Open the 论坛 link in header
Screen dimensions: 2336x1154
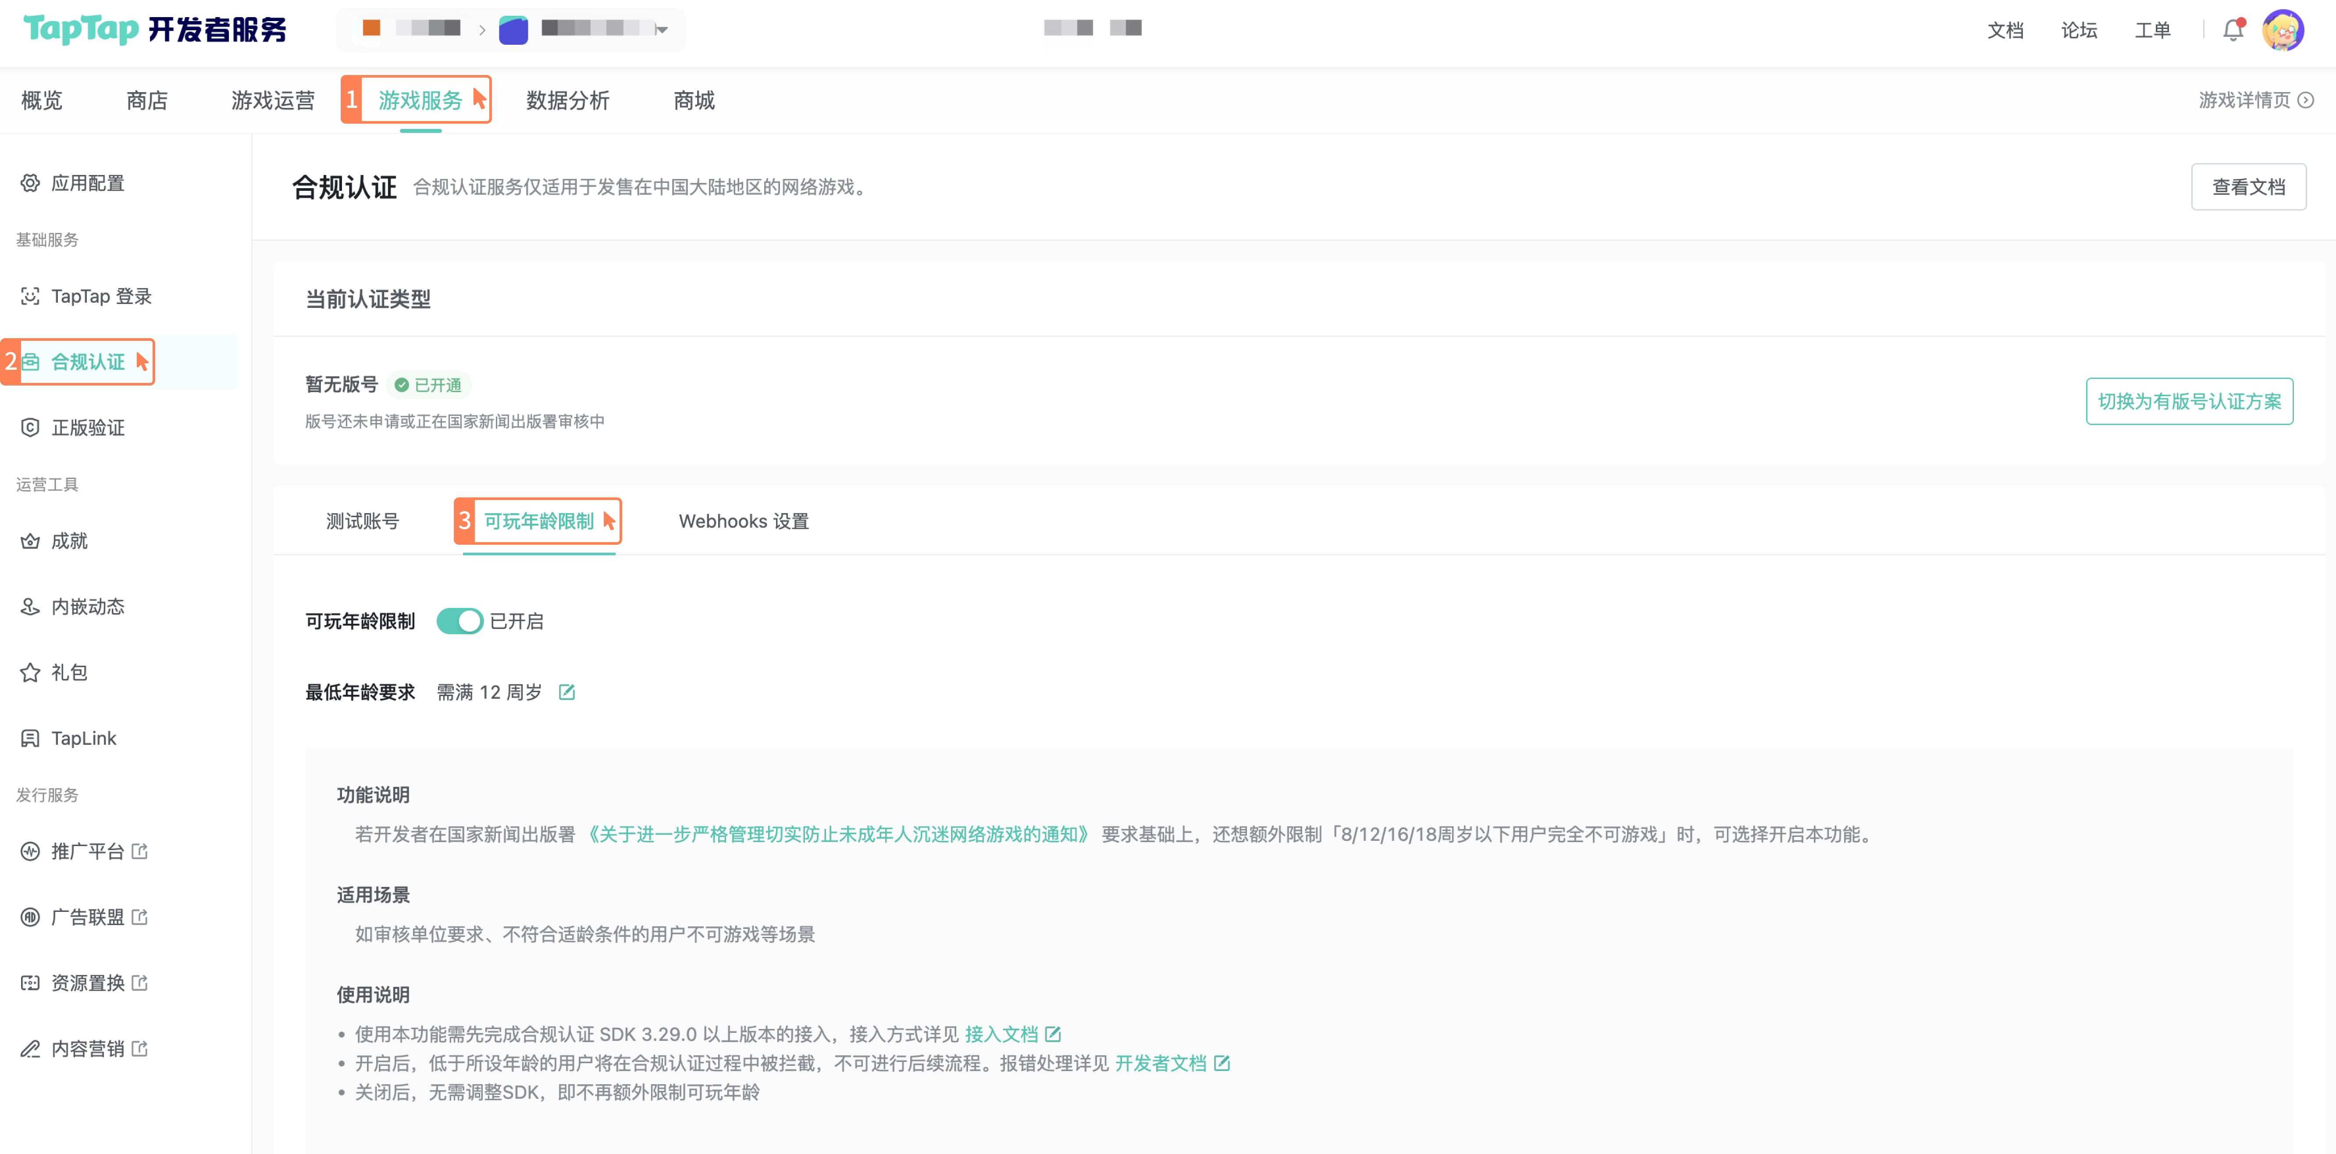[x=2079, y=30]
